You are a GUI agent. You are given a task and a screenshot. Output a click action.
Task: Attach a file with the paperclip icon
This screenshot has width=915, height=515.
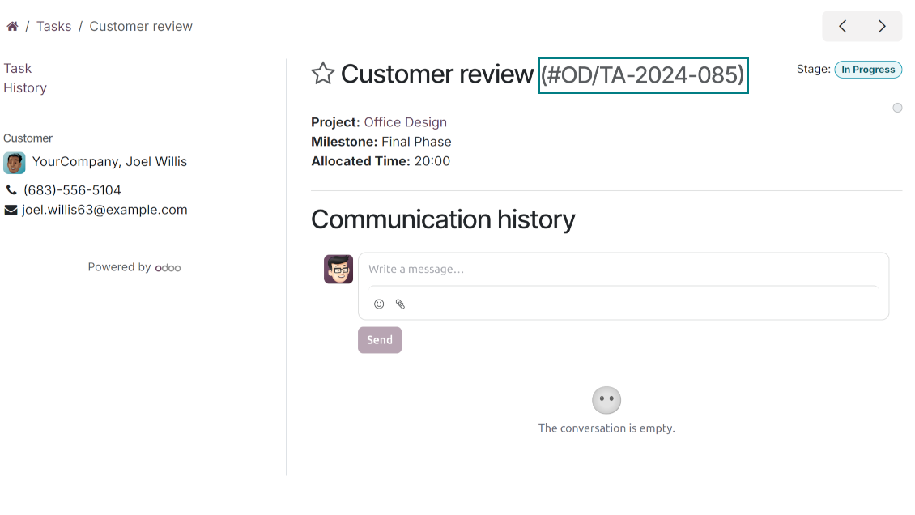(x=400, y=304)
